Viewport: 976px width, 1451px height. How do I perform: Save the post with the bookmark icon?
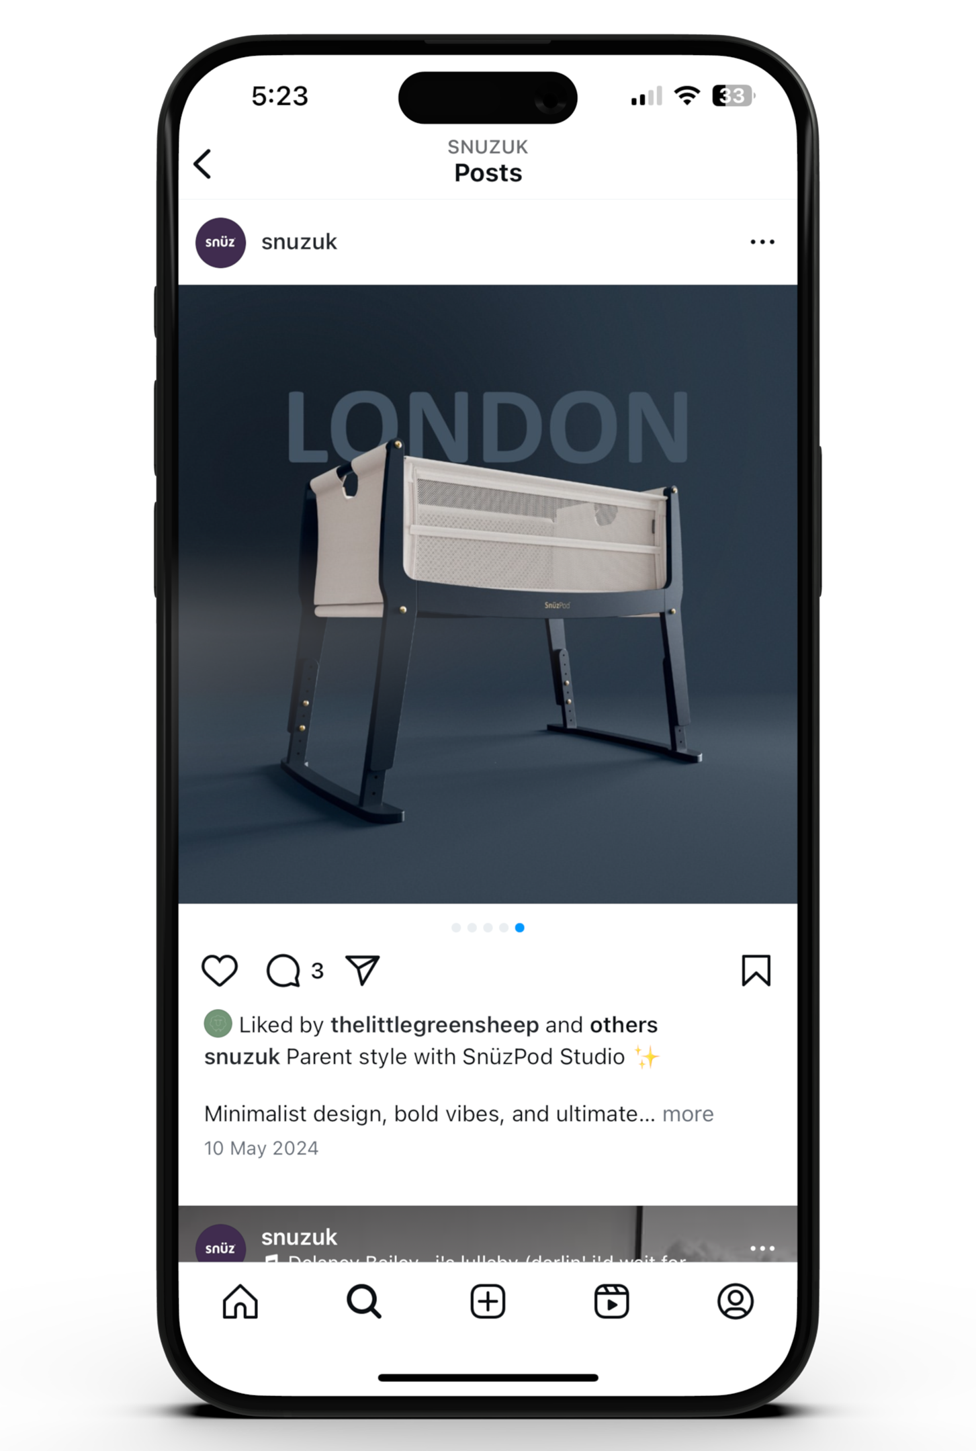pyautogui.click(x=756, y=971)
